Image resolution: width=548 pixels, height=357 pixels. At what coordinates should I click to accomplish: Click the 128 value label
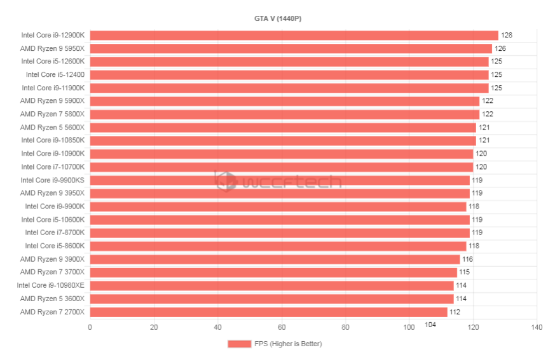tap(507, 35)
